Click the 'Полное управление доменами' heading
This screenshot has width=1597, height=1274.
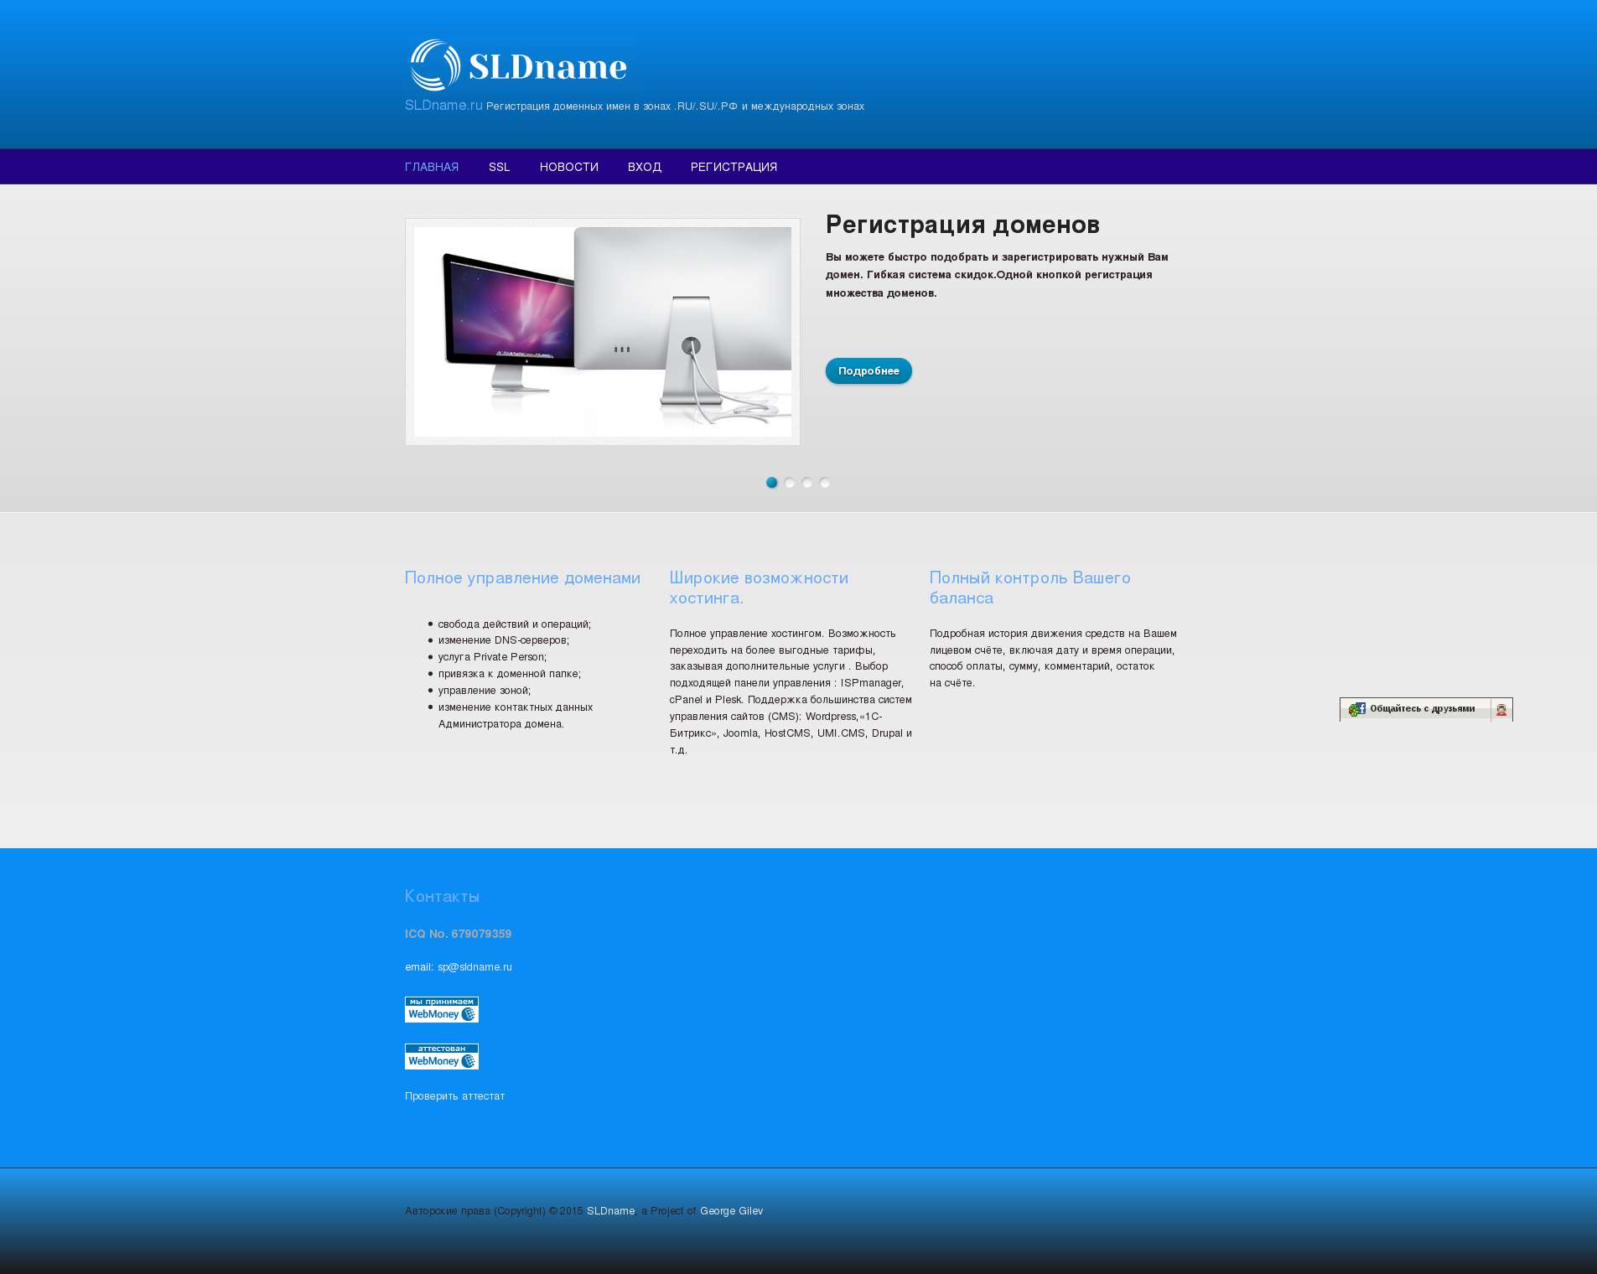coord(522,577)
